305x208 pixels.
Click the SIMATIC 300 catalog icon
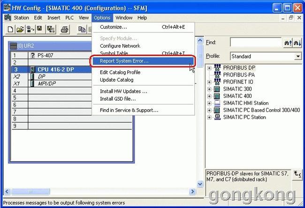pos(217,89)
